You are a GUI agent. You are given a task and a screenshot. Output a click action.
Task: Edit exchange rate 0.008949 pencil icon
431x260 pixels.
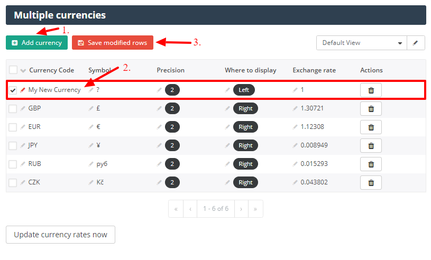coord(295,145)
